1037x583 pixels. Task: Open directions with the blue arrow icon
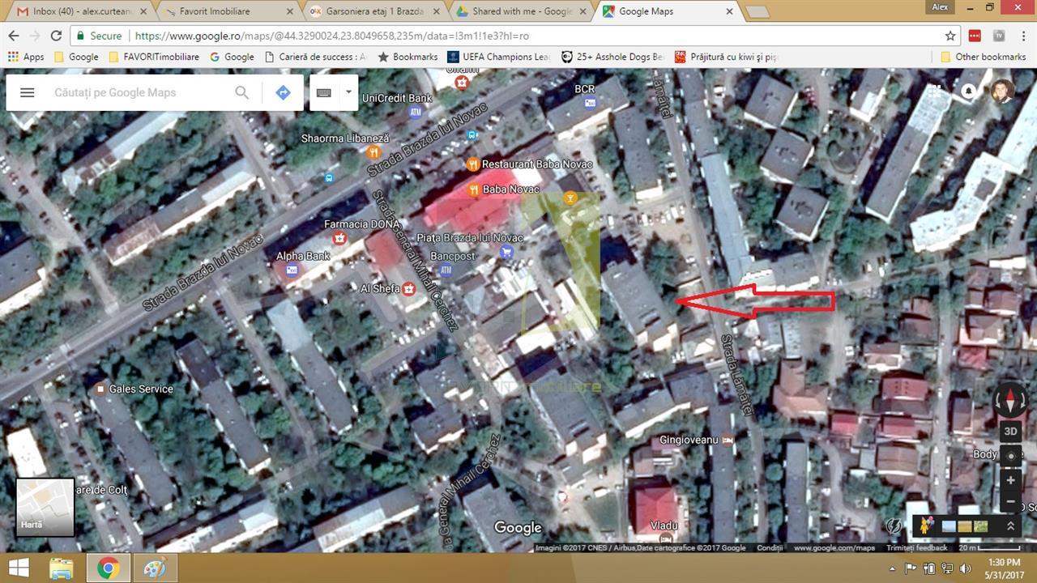(283, 92)
